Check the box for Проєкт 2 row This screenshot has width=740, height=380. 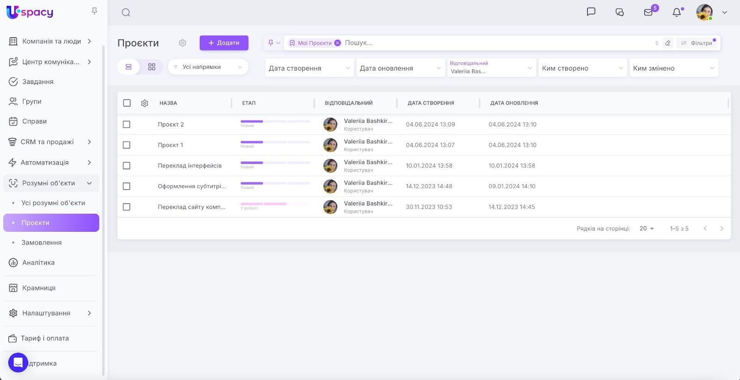(127, 125)
